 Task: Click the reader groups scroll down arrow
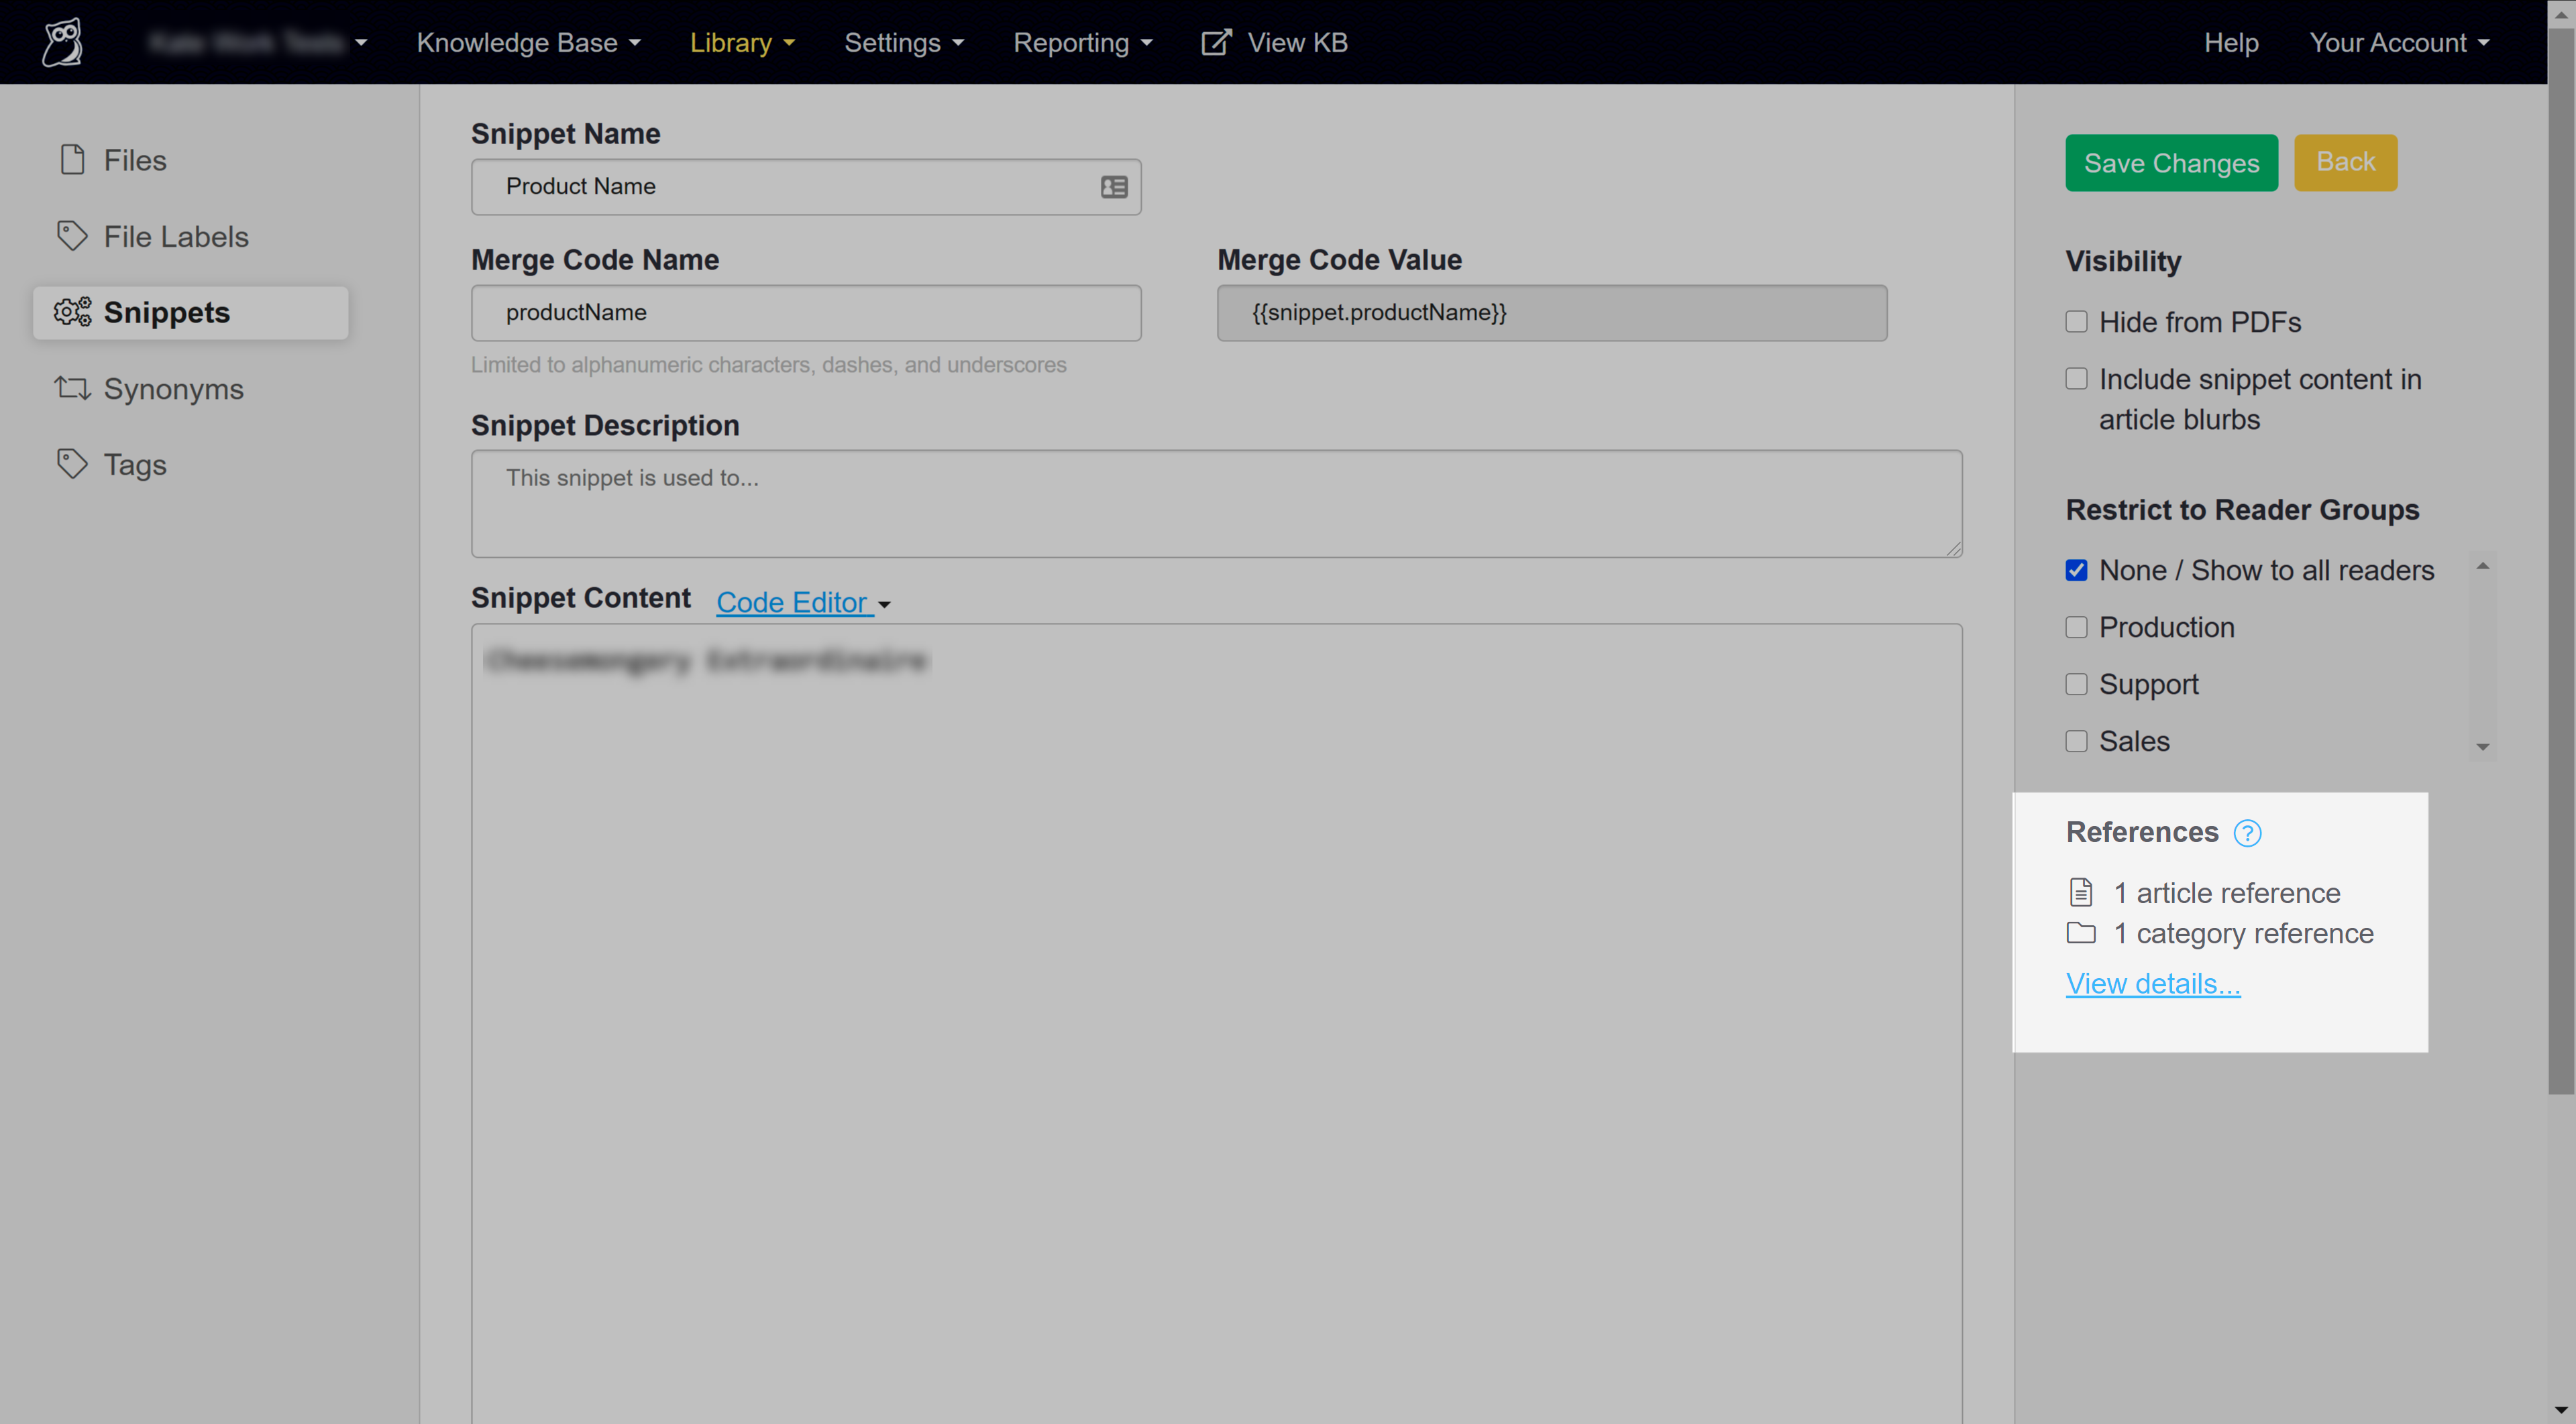(x=2482, y=746)
